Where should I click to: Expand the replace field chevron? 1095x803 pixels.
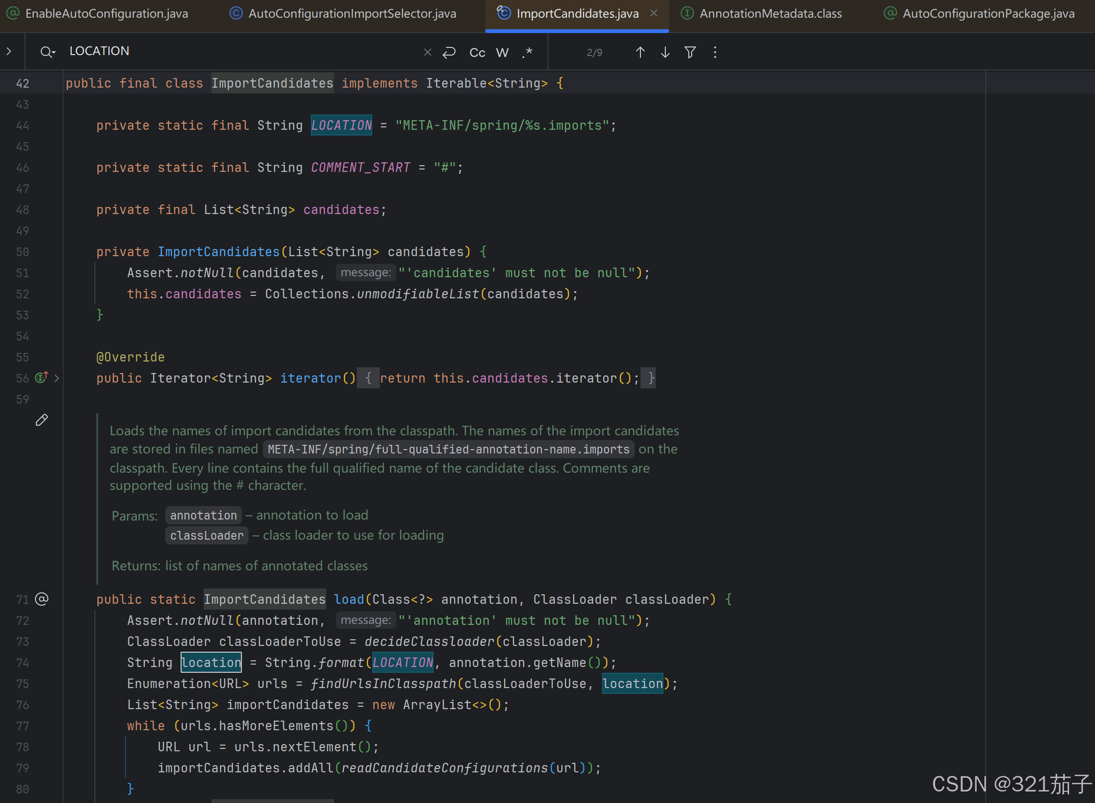9,51
